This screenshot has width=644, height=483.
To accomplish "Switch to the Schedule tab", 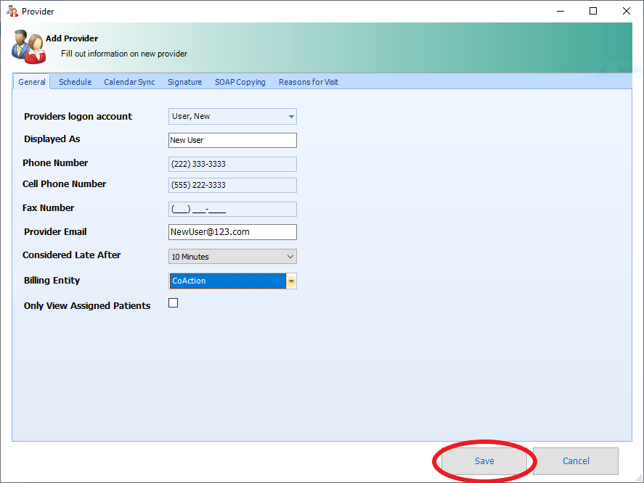I will 75,82.
